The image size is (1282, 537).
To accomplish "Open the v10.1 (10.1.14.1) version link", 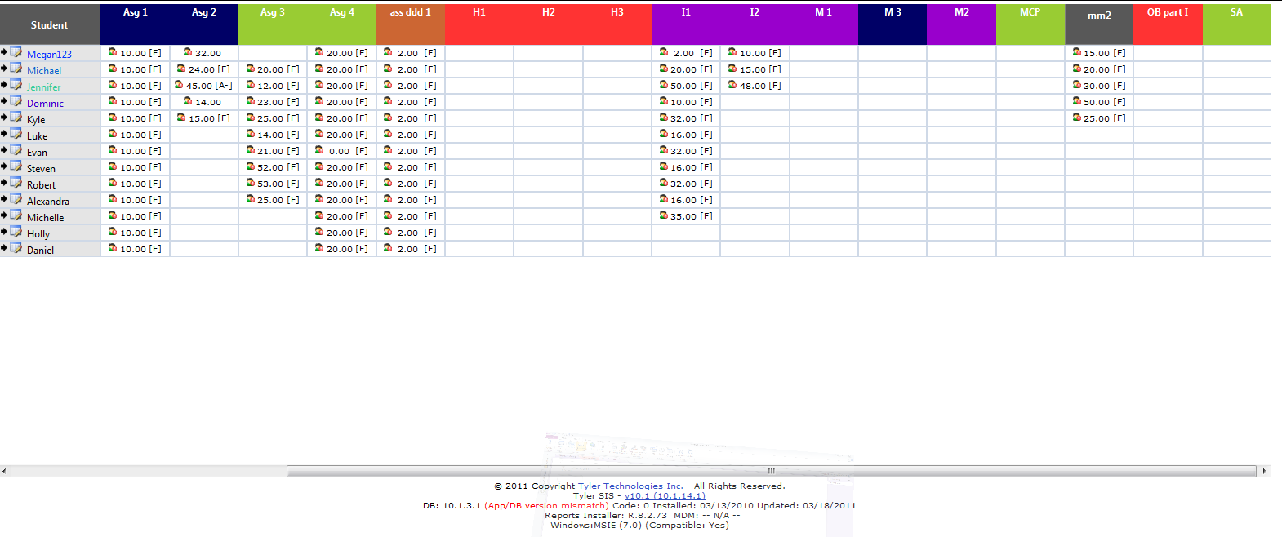I will pyautogui.click(x=665, y=495).
